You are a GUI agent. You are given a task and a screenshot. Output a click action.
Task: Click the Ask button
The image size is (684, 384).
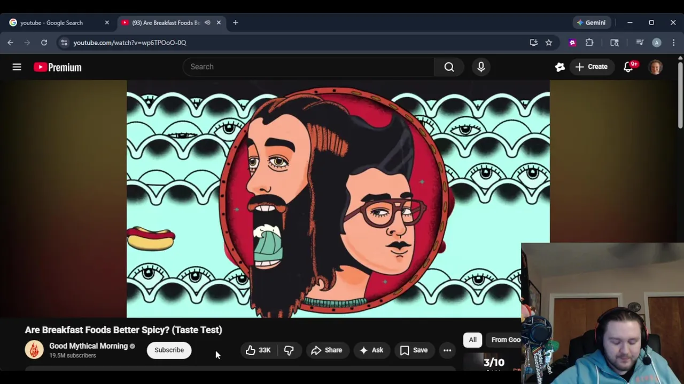coord(371,350)
